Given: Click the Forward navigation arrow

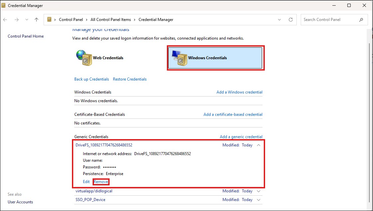Looking at the screenshot, I should pos(16,20).
